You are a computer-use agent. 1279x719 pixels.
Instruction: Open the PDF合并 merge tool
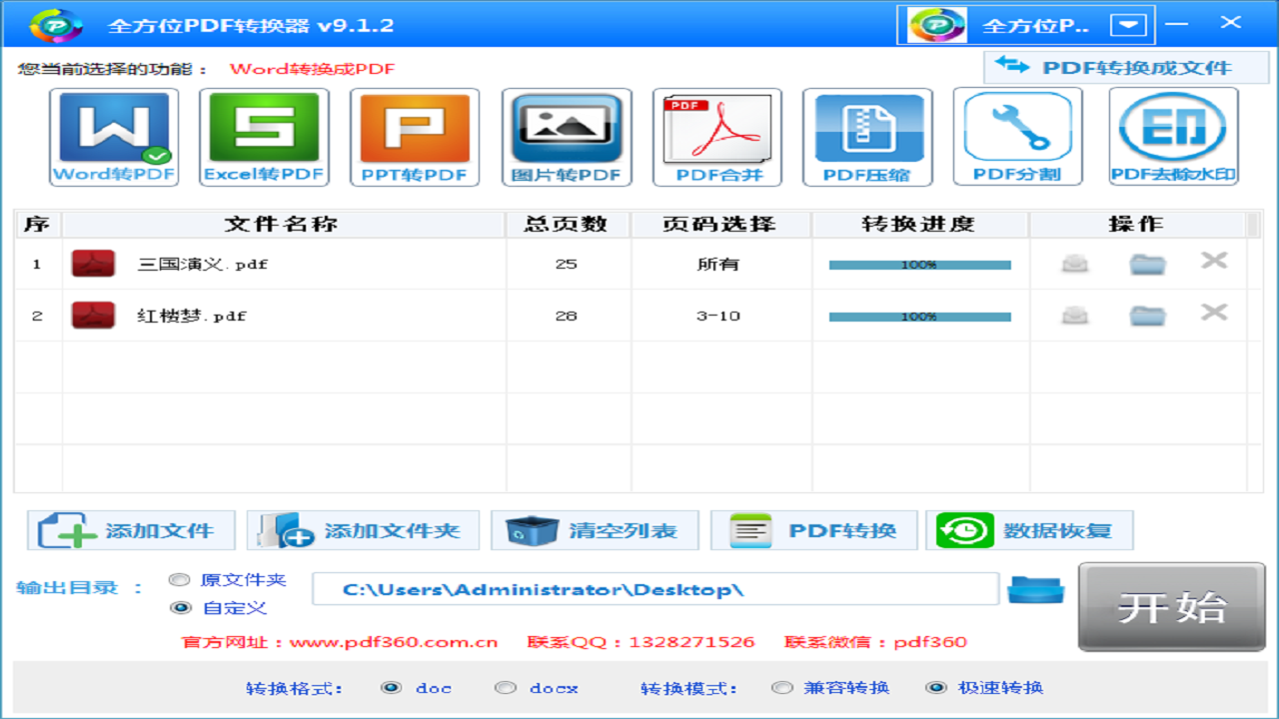717,136
